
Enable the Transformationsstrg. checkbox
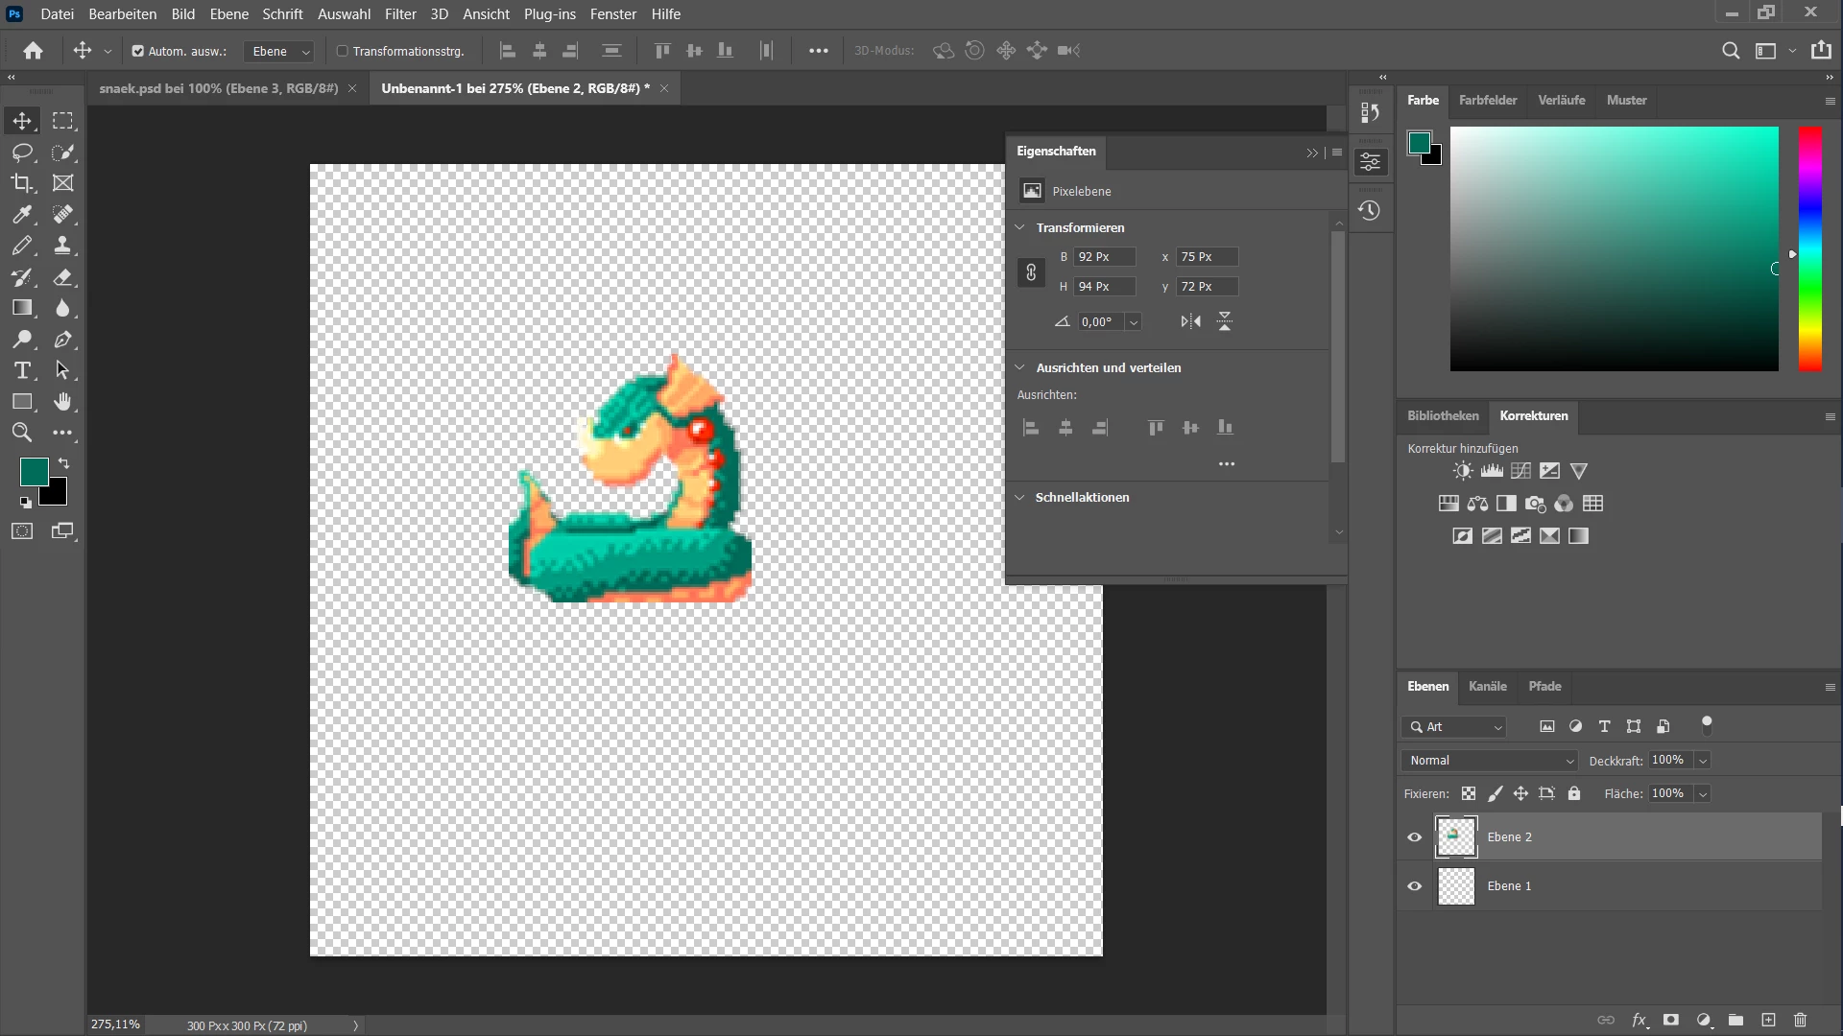pos(342,51)
